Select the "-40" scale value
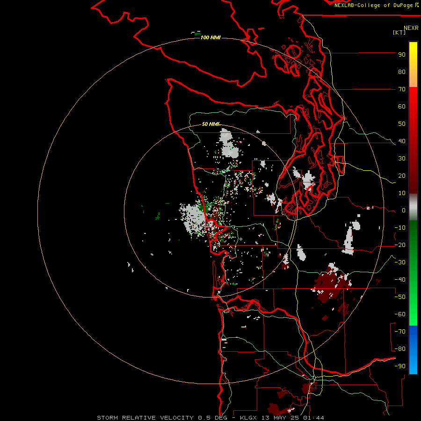 (400, 280)
